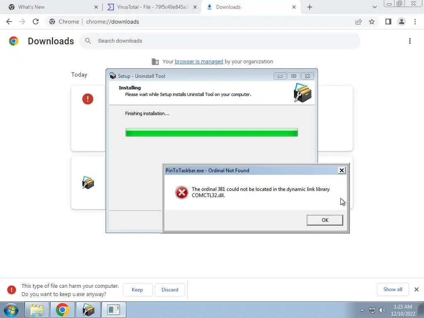Viewport: 424px width, 318px height.
Task: Open the Windows Start menu
Action: tap(11, 310)
